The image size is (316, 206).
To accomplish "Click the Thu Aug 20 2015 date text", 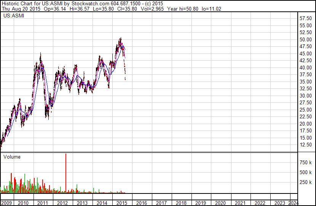I will tap(20, 9).
